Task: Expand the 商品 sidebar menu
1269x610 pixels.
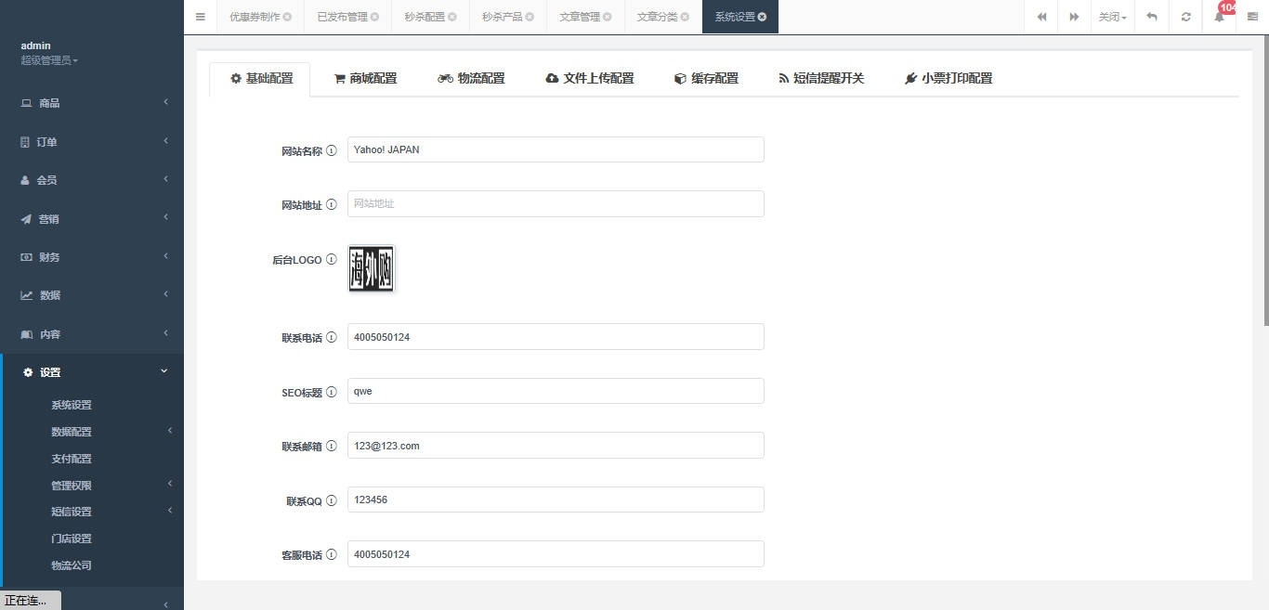Action: tap(92, 103)
